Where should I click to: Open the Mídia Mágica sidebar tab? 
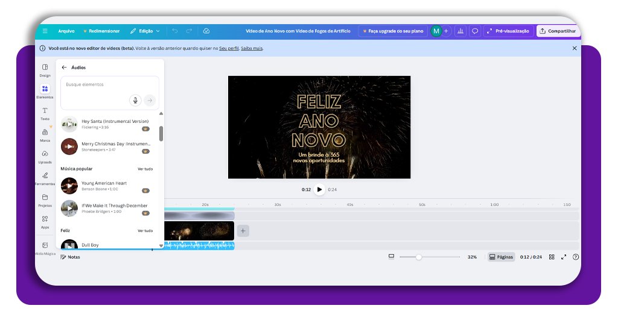45,249
